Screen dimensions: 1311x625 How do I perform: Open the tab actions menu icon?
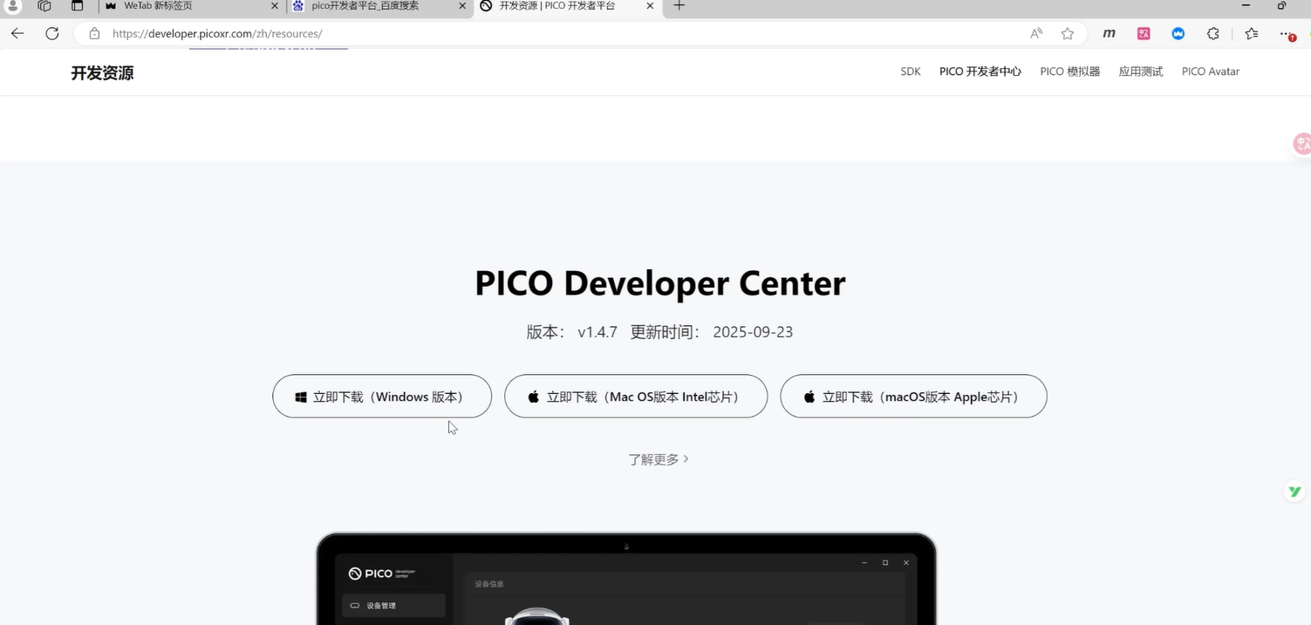pos(77,6)
